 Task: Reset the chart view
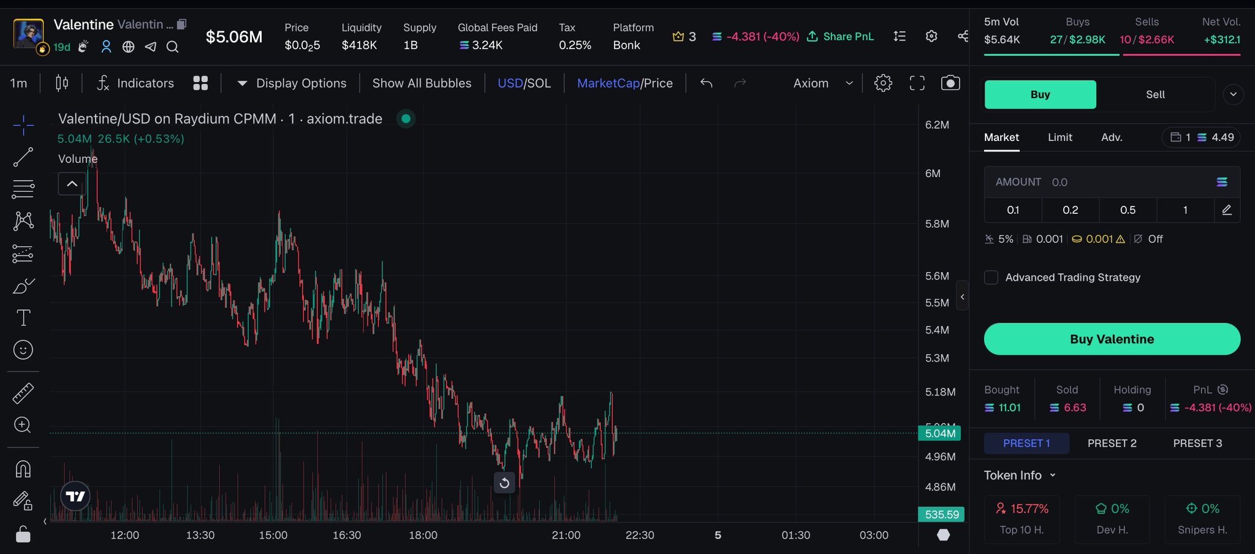point(504,483)
